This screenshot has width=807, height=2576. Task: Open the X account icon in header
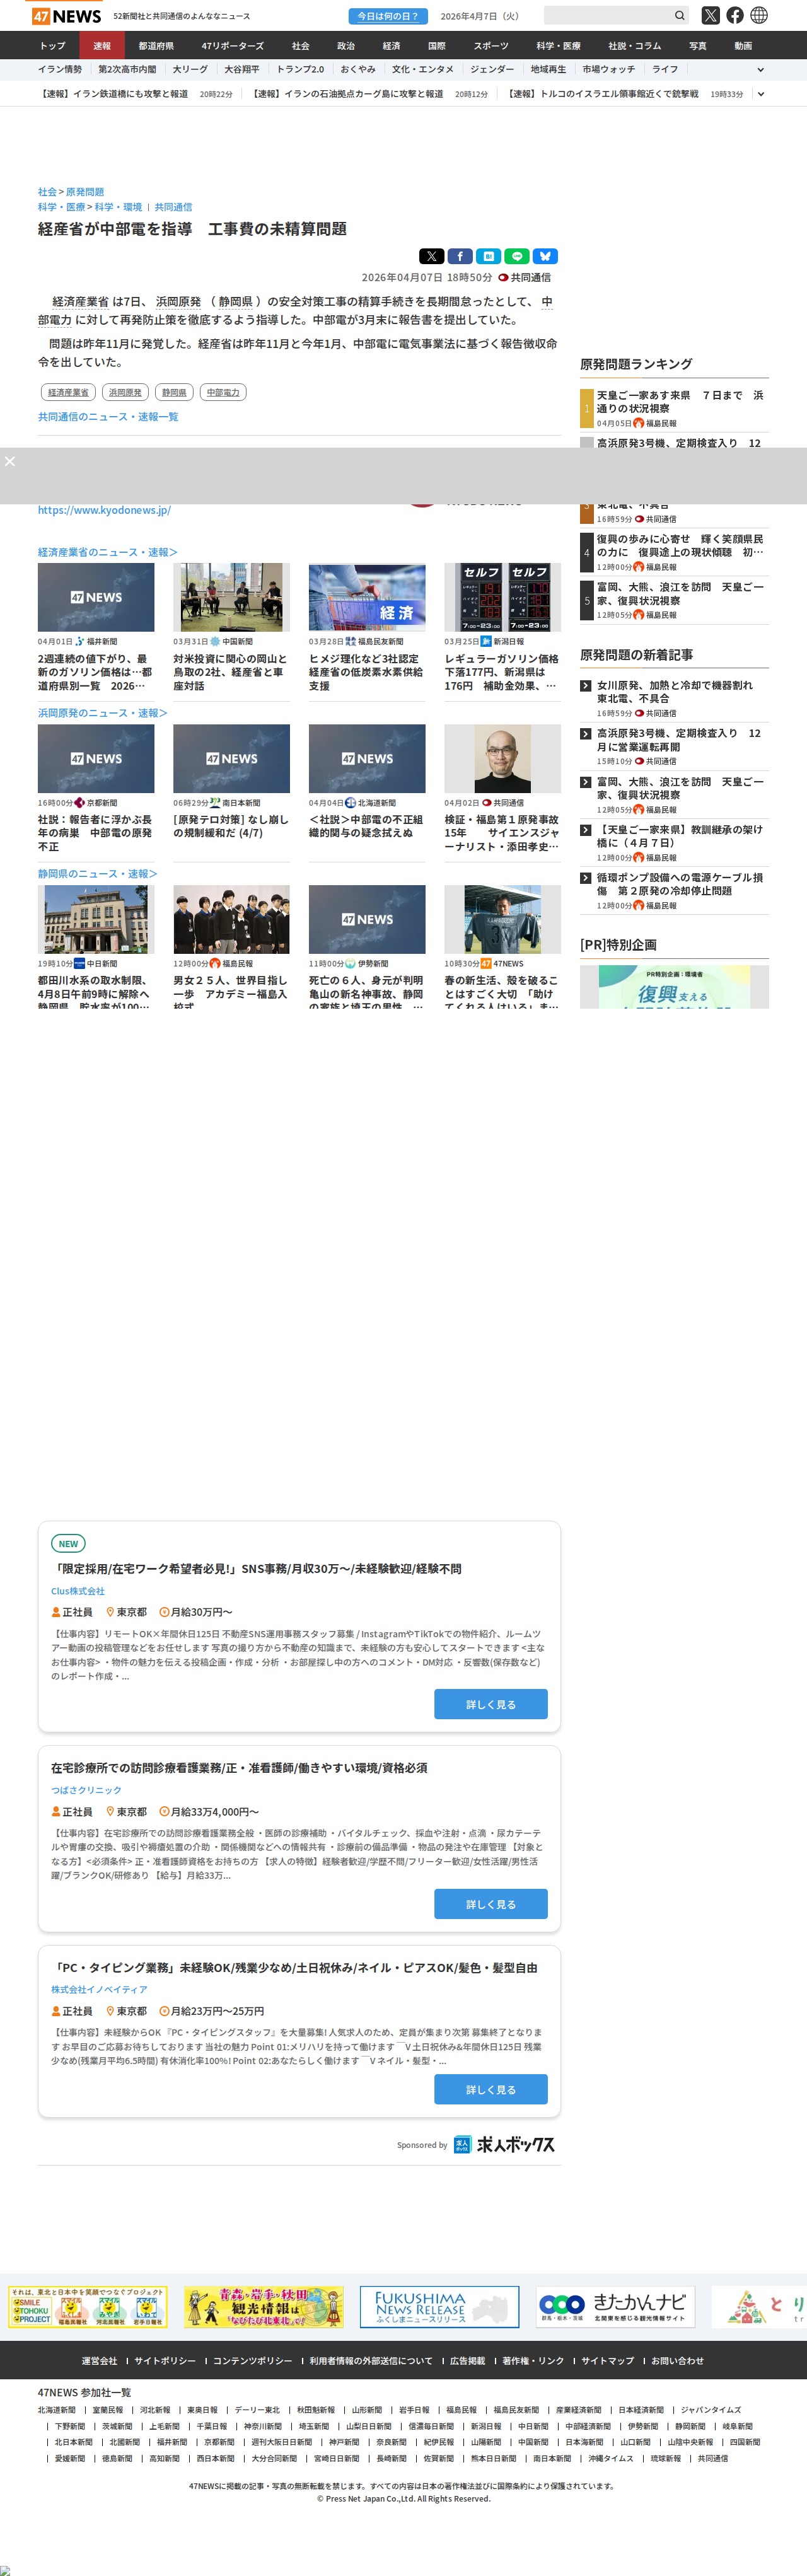[710, 16]
